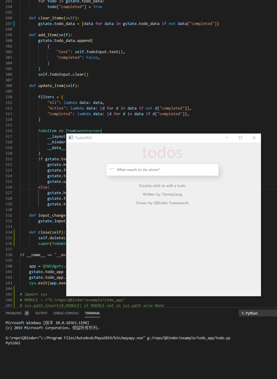This screenshot has height=379, width=277.
Task: Click 'todo["completed"] = True' code line
Action: [75, 7]
